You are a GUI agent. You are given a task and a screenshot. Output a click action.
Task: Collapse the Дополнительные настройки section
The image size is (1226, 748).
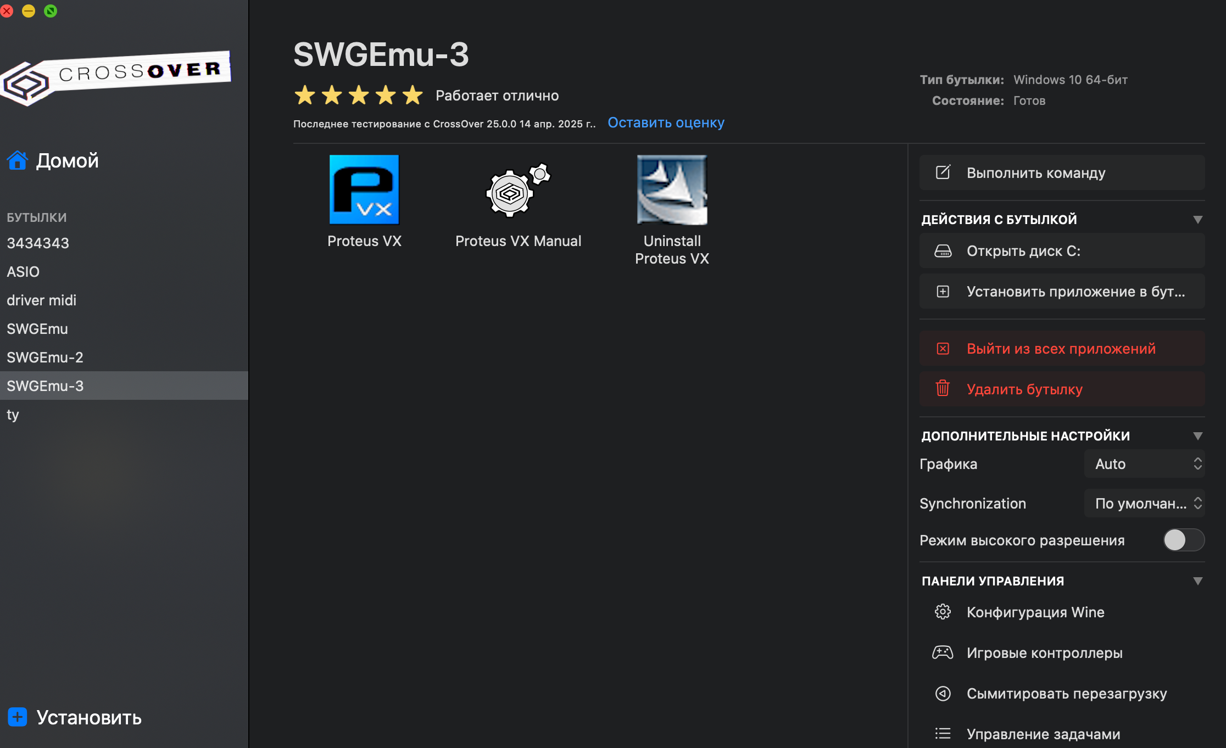click(x=1197, y=436)
